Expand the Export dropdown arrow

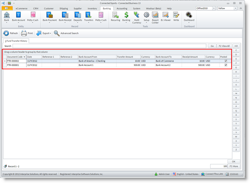(50, 33)
